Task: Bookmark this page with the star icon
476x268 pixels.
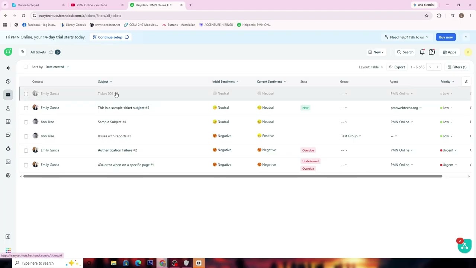Action: click(x=427, y=16)
